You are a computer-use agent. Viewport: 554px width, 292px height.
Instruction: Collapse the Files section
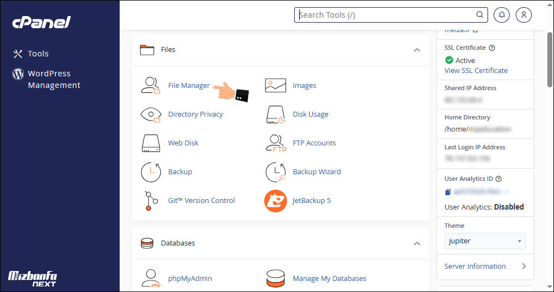pyautogui.click(x=417, y=50)
